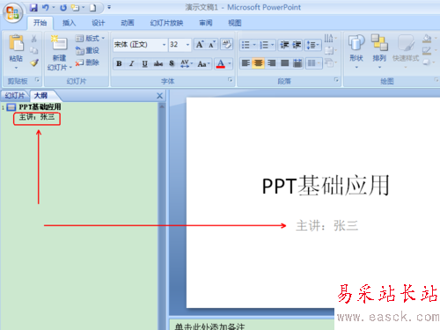440x330 pixels.
Task: Open the 审阅 ribbon tab
Action: click(x=205, y=23)
